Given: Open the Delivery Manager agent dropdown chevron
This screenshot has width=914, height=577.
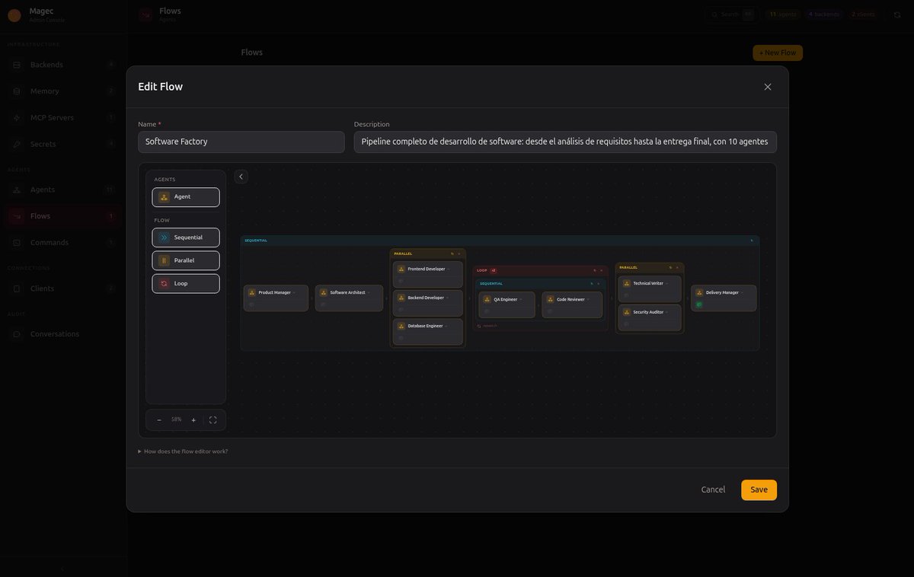Looking at the screenshot, I should [x=742, y=292].
